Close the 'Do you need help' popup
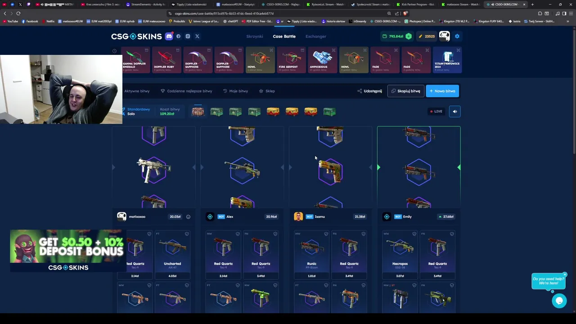 pyautogui.click(x=565, y=274)
